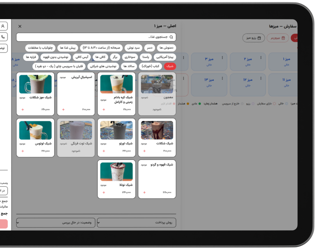The width and height of the screenshot is (322, 249).
Task: Click the «جستجوی غذا» search field
Action: coord(96,37)
